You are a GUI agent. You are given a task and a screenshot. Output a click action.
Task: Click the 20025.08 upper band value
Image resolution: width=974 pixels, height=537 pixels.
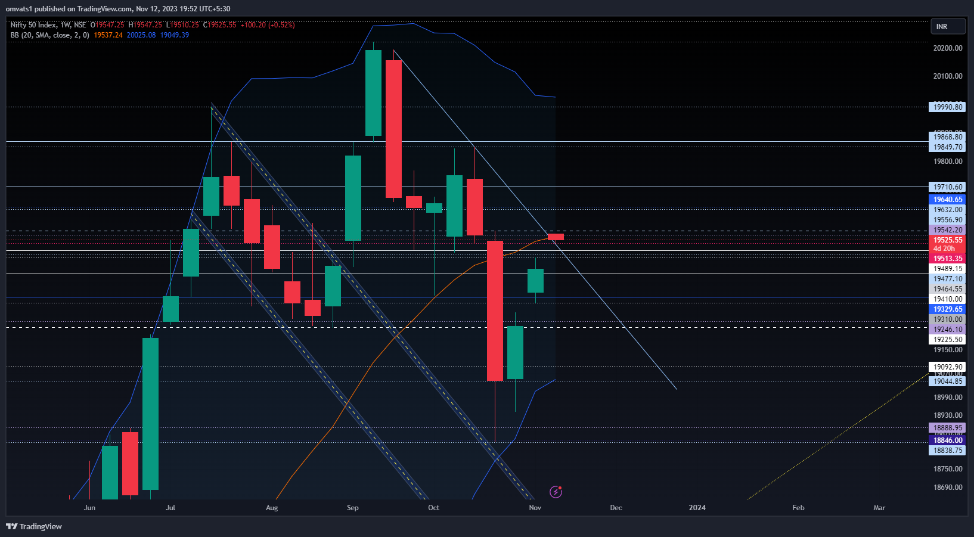141,35
